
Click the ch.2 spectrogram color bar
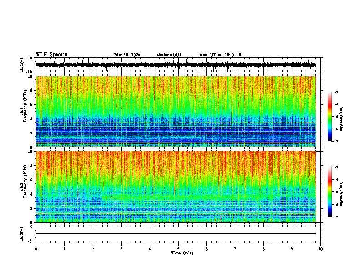(330, 192)
